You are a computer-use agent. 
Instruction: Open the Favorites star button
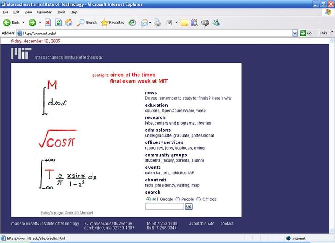point(113,23)
